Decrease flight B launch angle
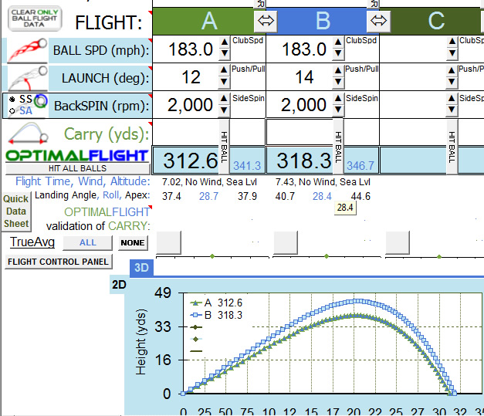 tap(338, 82)
